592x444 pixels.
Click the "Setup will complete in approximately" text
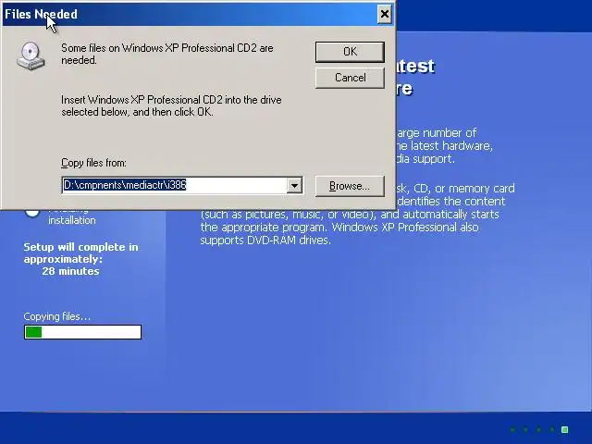tap(80, 253)
